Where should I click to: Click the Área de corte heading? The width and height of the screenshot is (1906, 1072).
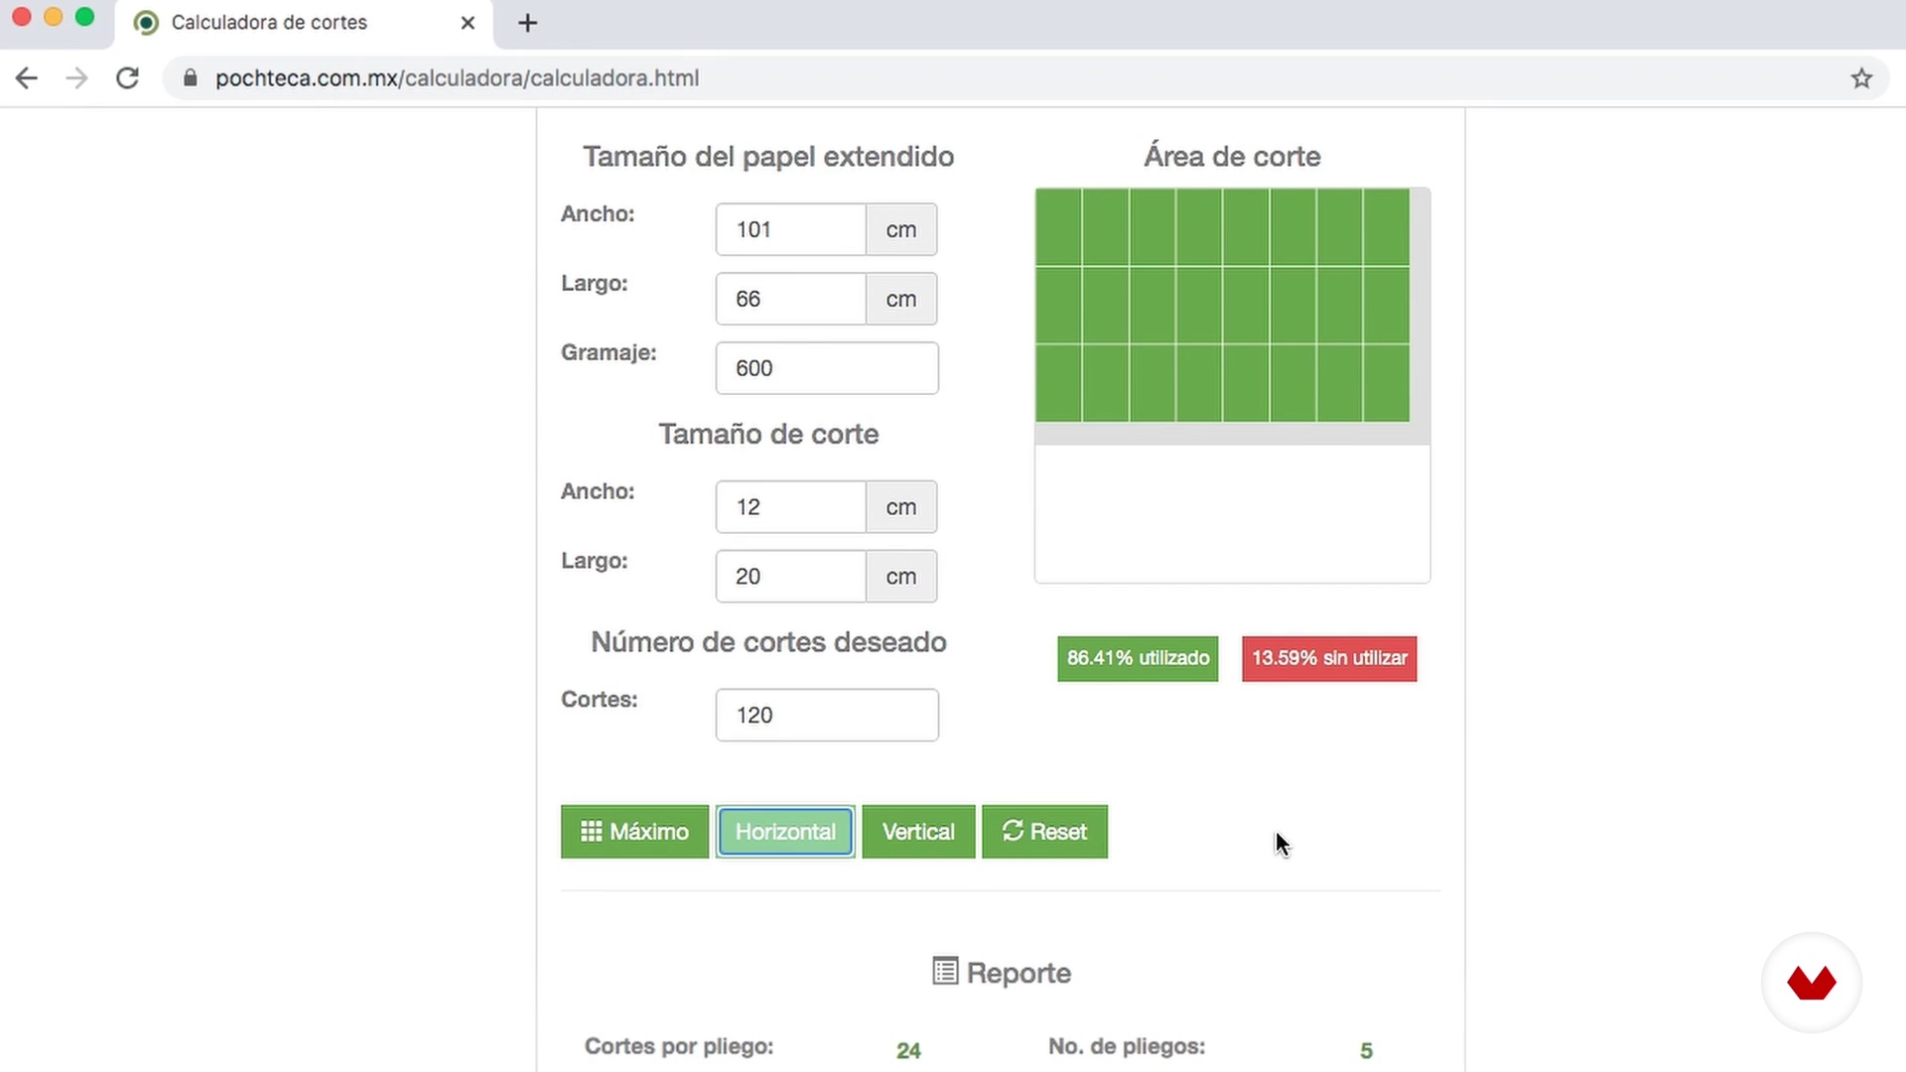tap(1232, 157)
